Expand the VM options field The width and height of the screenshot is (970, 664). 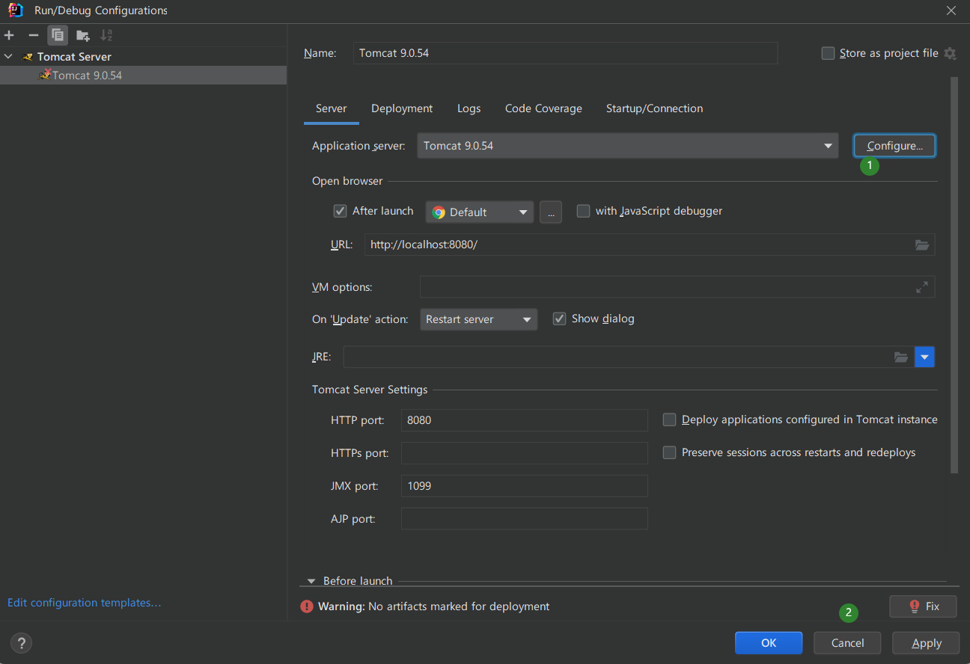pos(922,286)
